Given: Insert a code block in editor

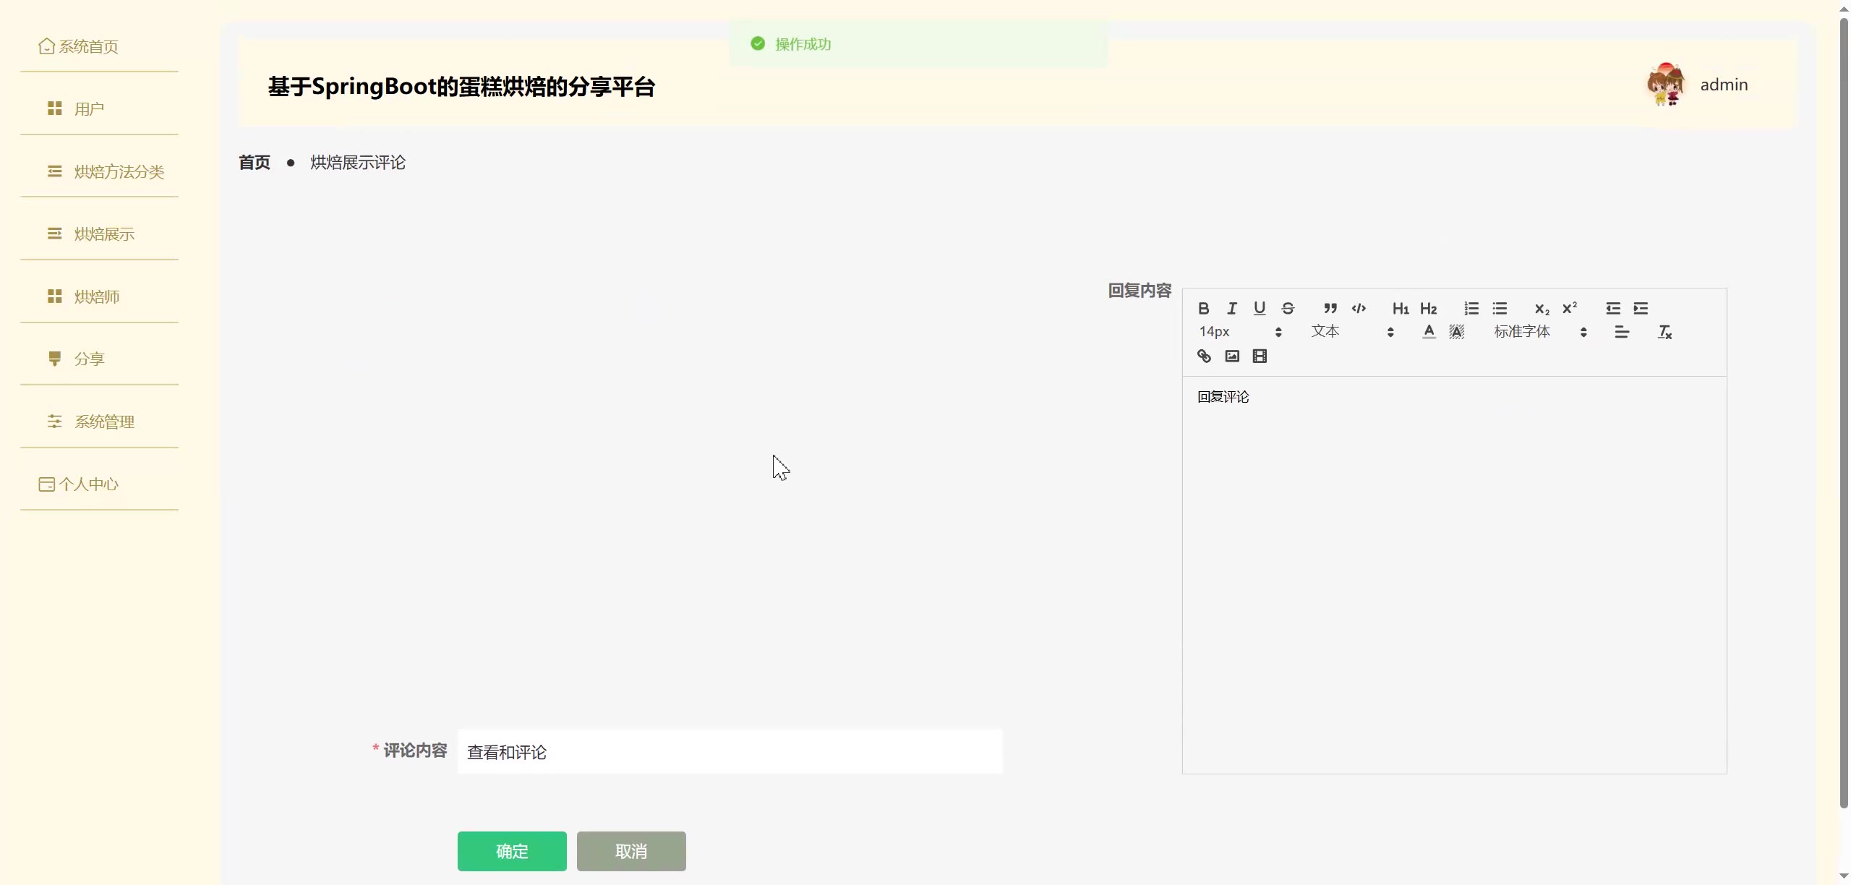Looking at the screenshot, I should tap(1359, 309).
